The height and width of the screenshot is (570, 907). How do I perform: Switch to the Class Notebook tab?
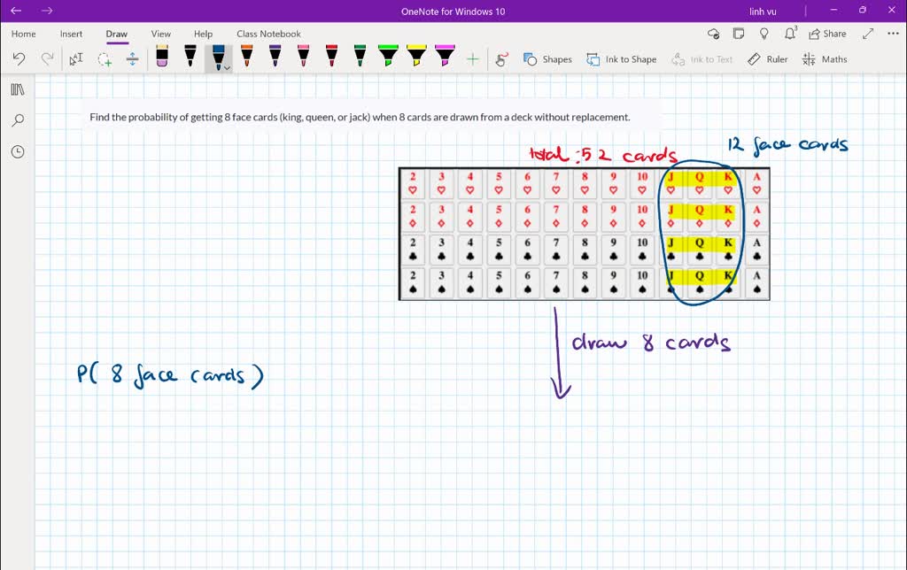268,34
